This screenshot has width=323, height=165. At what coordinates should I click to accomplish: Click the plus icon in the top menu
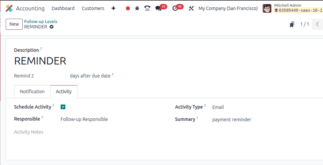[113, 8]
